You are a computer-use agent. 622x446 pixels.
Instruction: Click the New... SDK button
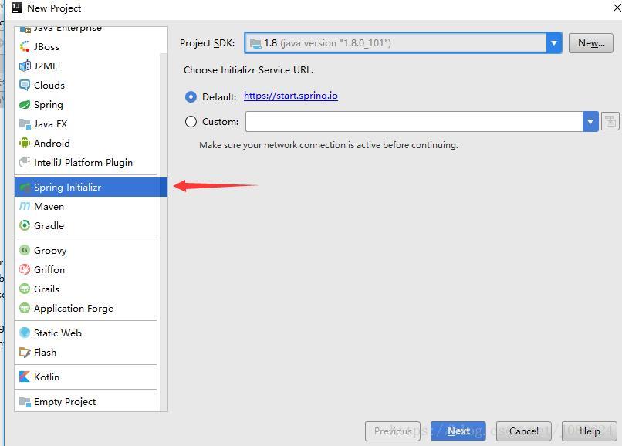click(591, 43)
